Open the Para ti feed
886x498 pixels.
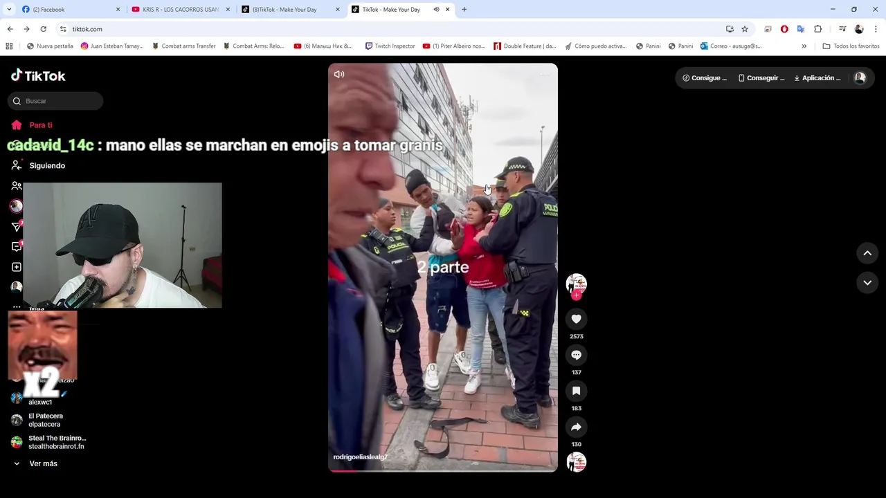tap(32, 125)
